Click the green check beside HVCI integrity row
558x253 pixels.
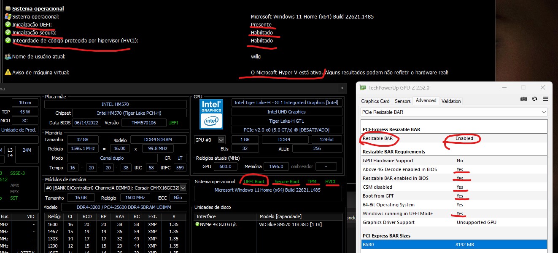click(x=8, y=41)
